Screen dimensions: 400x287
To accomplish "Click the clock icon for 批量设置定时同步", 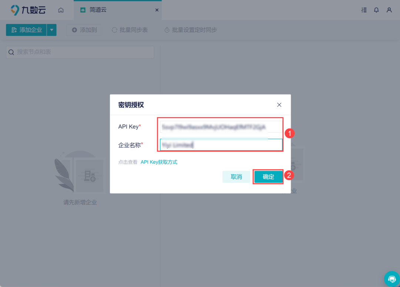I will pos(168,30).
